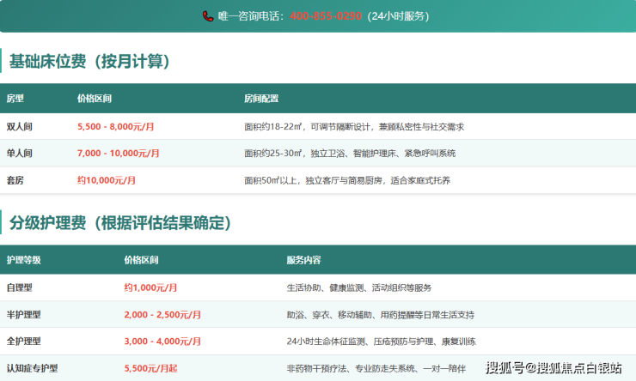Click the 5,500元/月起 dementia care price

[x=150, y=368]
